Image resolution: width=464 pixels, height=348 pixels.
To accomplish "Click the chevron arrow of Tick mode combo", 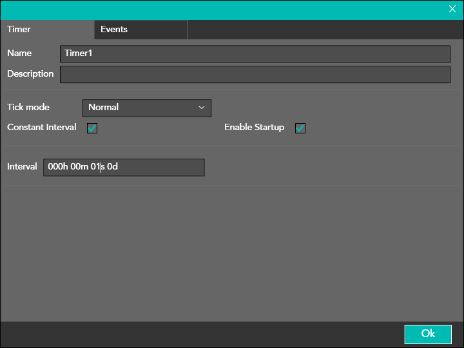I will pos(202,108).
